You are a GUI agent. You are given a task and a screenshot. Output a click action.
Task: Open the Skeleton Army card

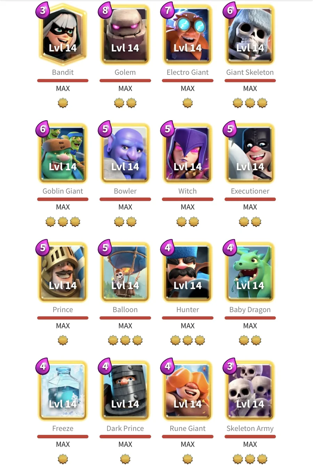250,390
